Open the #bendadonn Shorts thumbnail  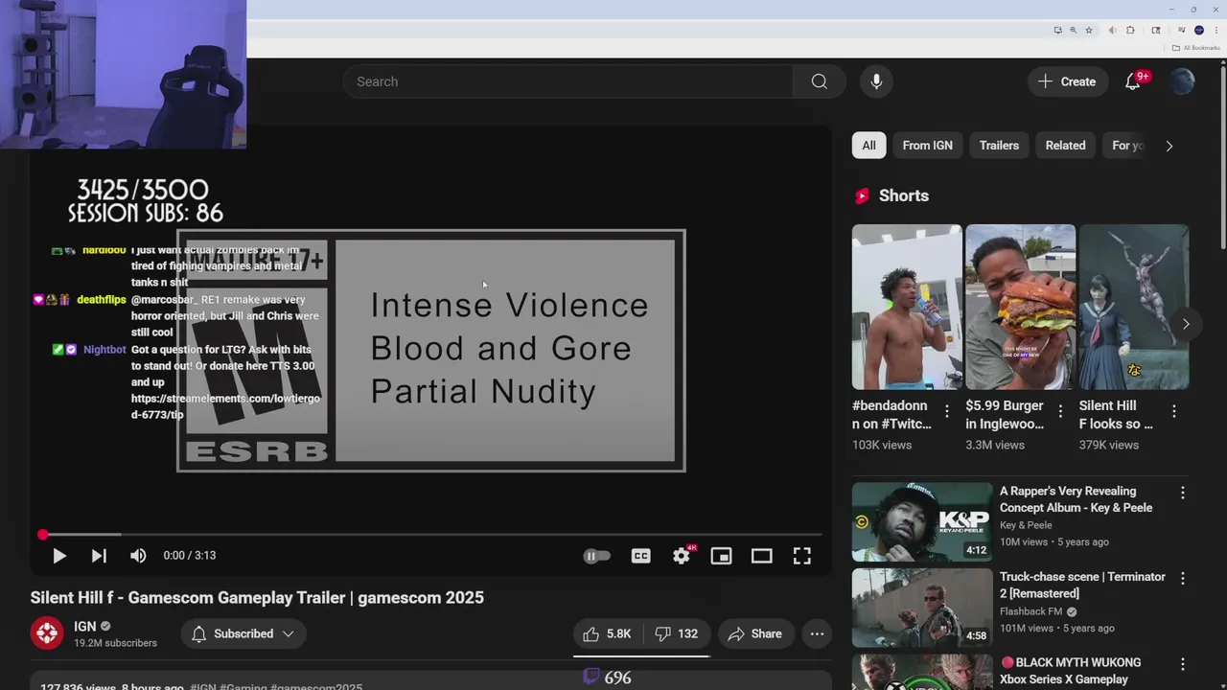906,307
